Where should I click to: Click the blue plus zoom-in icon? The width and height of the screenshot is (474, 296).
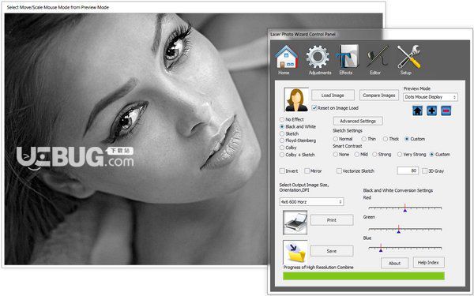pos(431,111)
